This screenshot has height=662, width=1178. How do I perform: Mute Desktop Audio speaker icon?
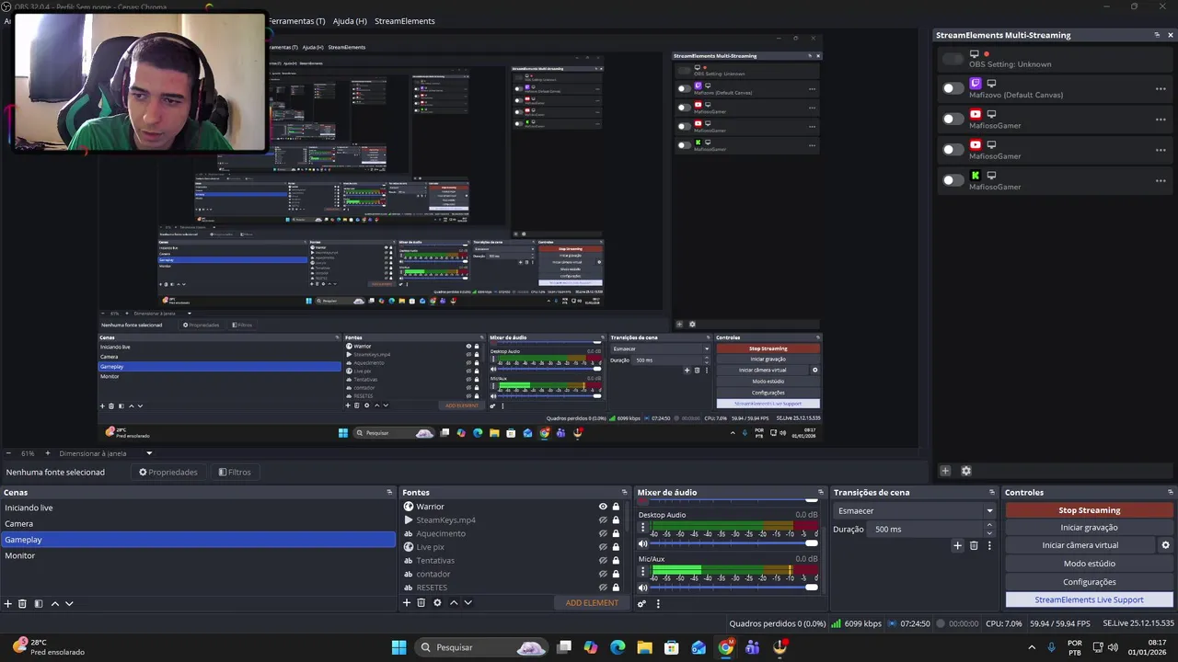(643, 543)
